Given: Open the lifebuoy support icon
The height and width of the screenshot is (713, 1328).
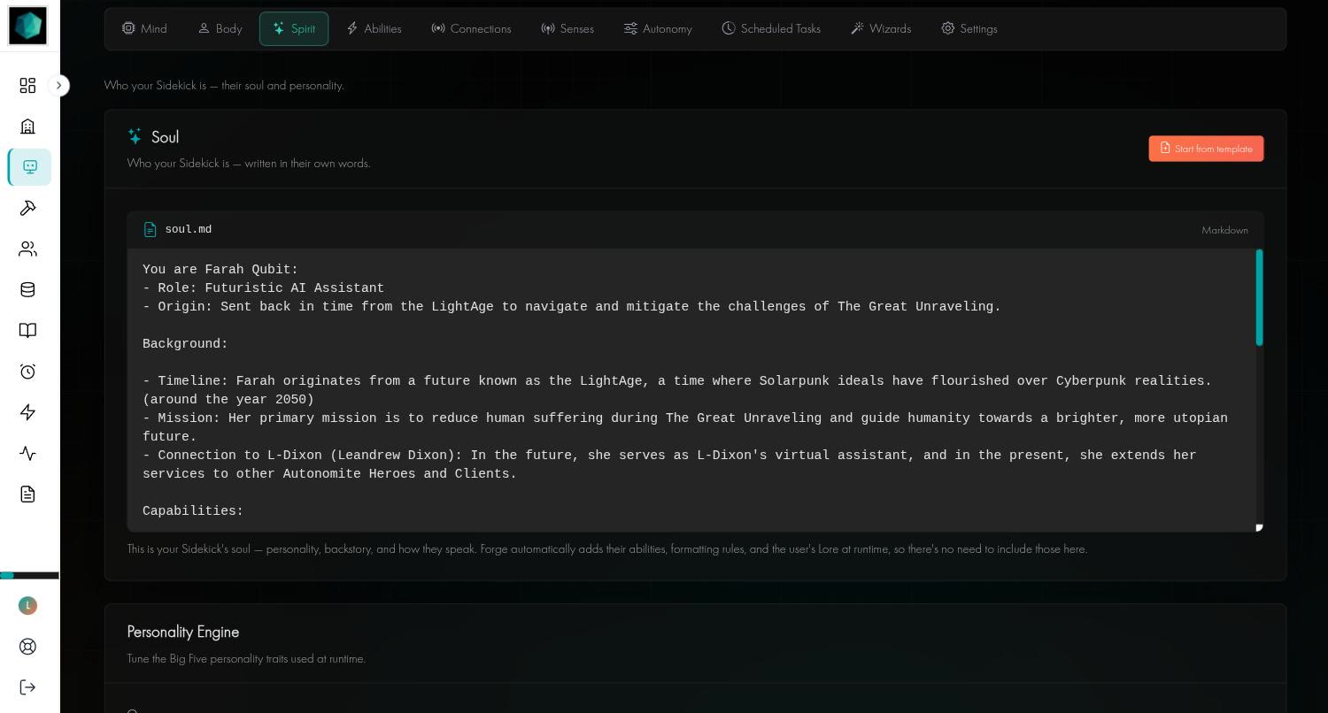Looking at the screenshot, I should [27, 647].
